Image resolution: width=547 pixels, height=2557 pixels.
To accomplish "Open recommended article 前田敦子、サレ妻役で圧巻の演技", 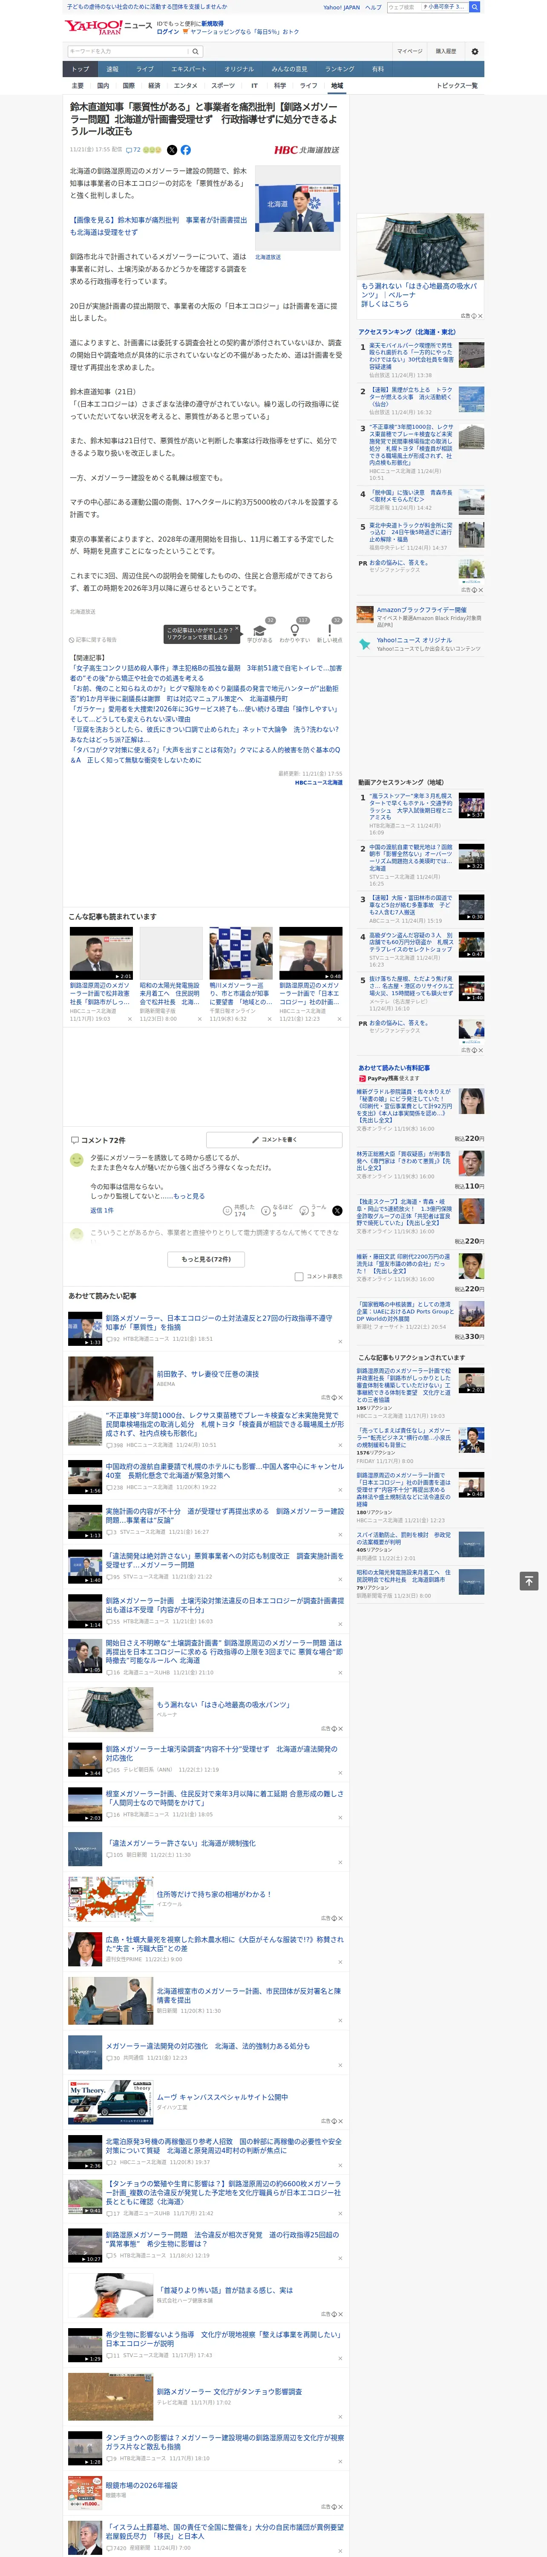I will [x=207, y=1378].
